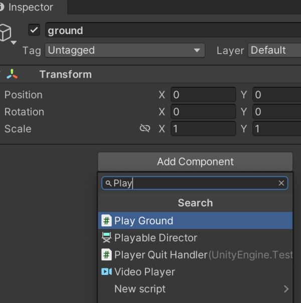Expand the New script chevron arrow
Viewport: 301px width, 303px height.
pyautogui.click(x=286, y=289)
